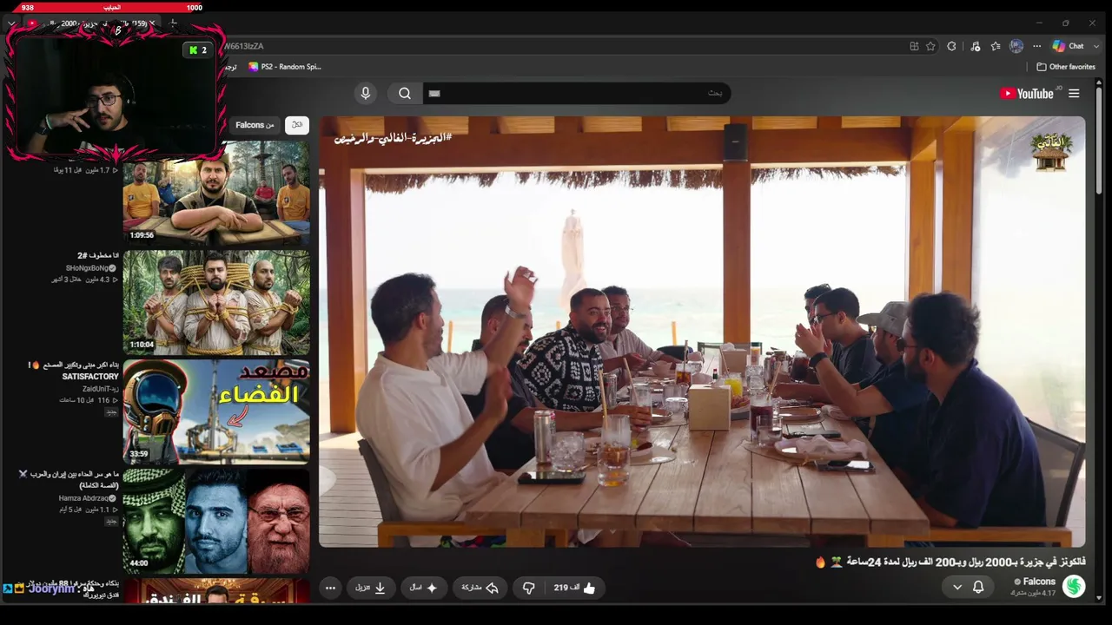This screenshot has height=625, width=1112.
Task: Open the Falcons channel avatar
Action: click(x=1074, y=587)
